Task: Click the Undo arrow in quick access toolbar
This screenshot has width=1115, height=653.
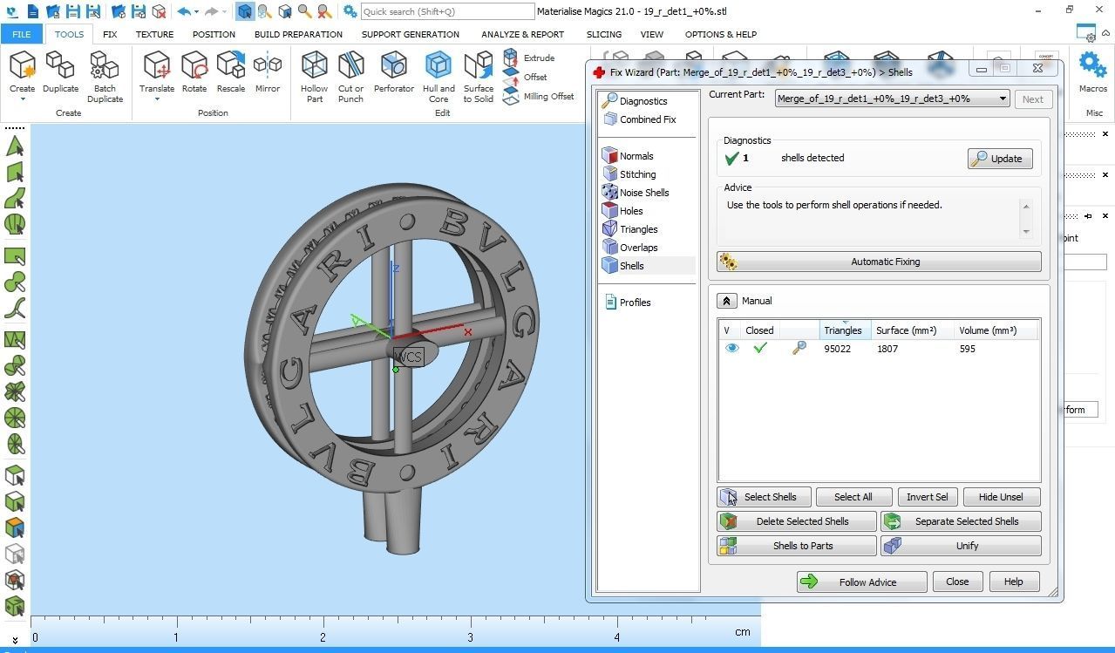Action: pyautogui.click(x=184, y=11)
